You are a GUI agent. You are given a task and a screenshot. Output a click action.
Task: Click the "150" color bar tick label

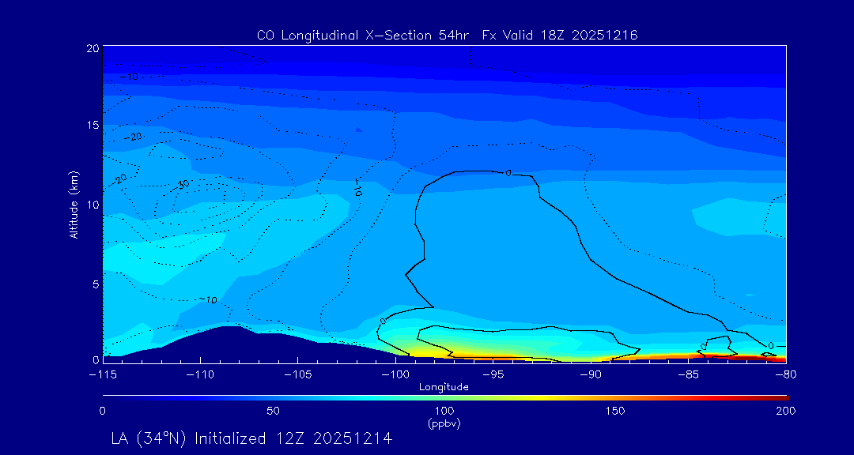click(614, 411)
